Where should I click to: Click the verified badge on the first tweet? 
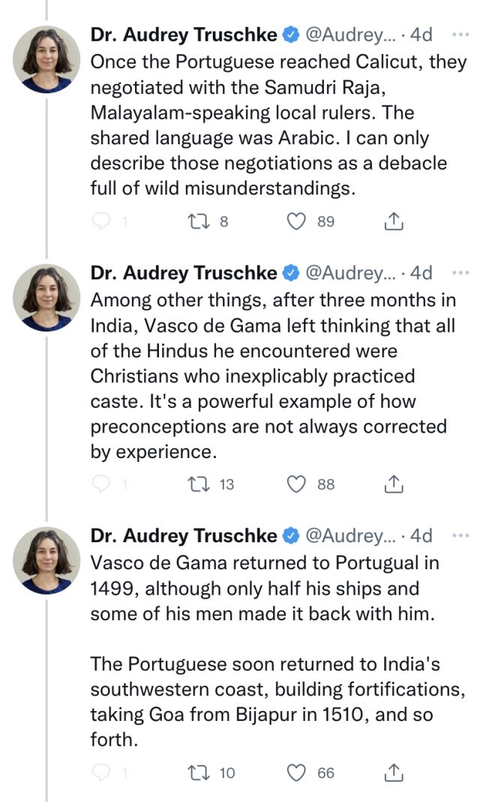tap(289, 33)
